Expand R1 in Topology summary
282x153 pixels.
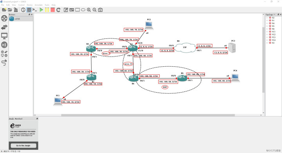tap(267, 20)
